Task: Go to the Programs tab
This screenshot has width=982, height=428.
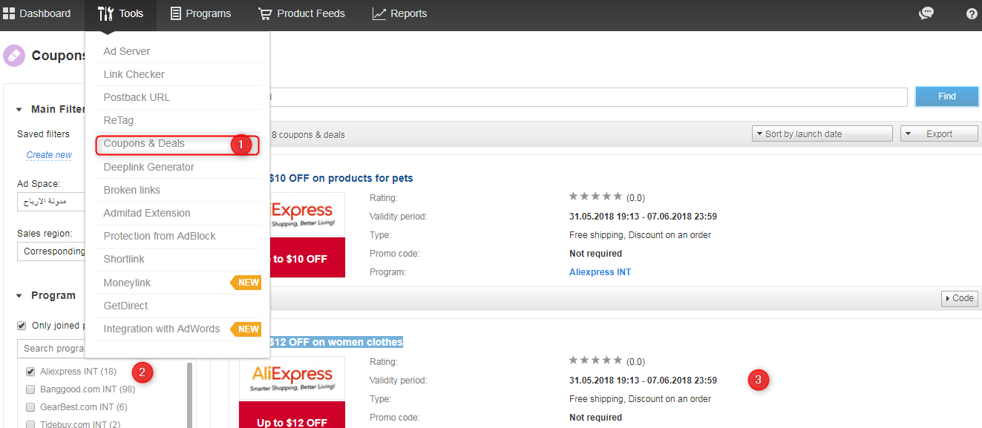Action: pyautogui.click(x=200, y=13)
